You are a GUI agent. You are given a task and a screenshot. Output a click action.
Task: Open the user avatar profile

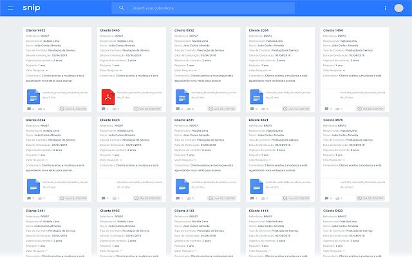(x=398, y=8)
